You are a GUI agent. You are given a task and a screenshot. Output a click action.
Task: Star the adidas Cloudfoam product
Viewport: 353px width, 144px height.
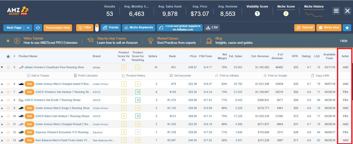click(8, 67)
